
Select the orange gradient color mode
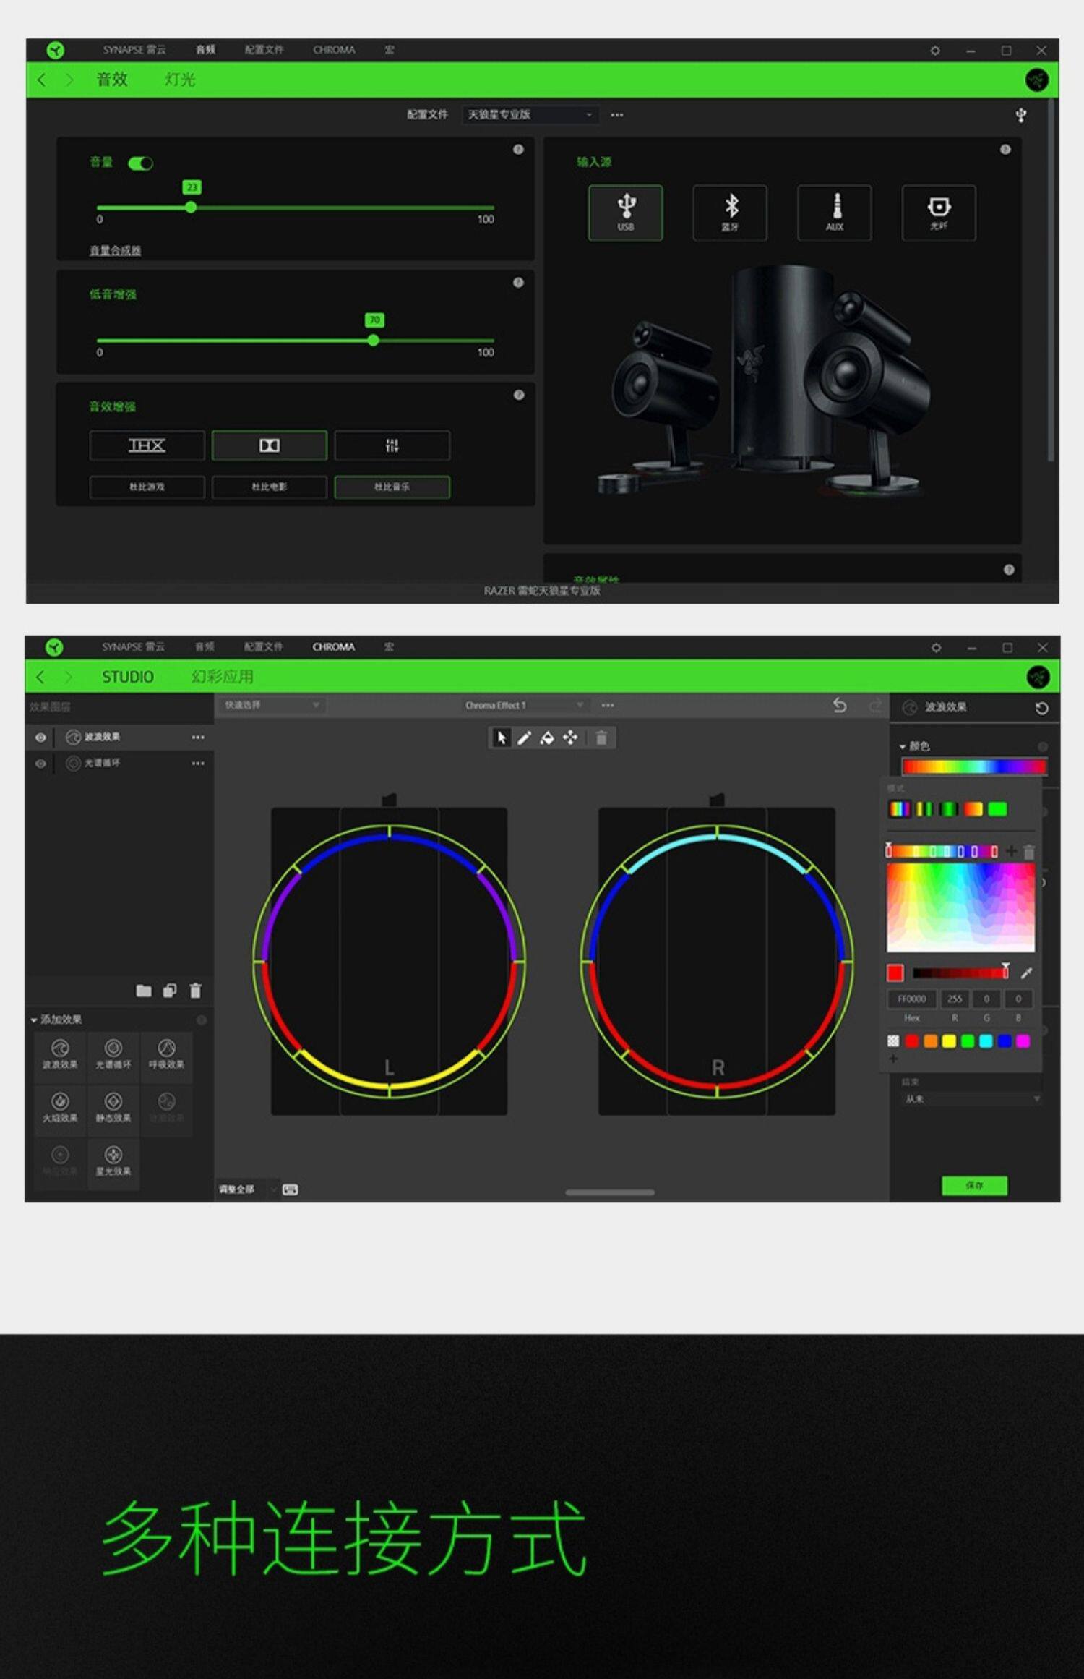[x=973, y=809]
